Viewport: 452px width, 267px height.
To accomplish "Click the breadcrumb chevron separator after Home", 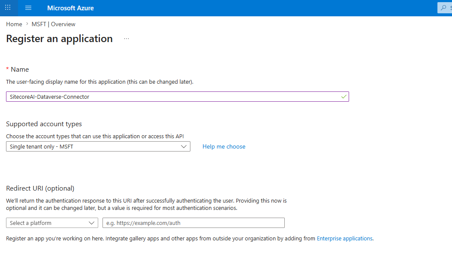I will [27, 24].
